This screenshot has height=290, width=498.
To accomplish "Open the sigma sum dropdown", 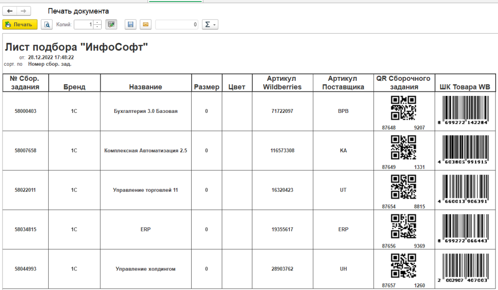I will pyautogui.click(x=210, y=24).
